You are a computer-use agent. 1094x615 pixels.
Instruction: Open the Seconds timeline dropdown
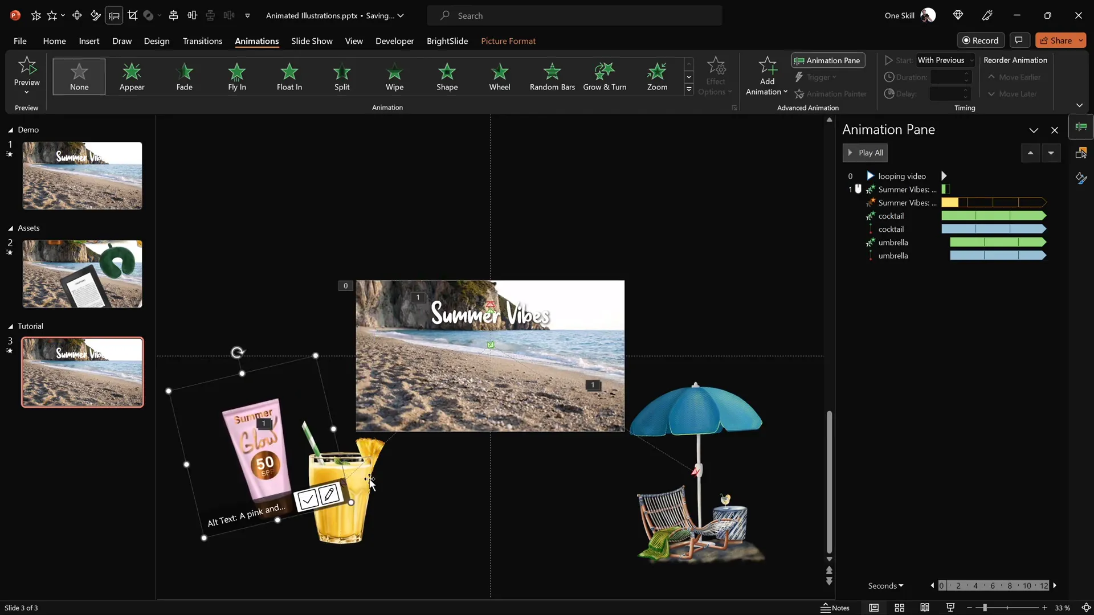tap(885, 585)
